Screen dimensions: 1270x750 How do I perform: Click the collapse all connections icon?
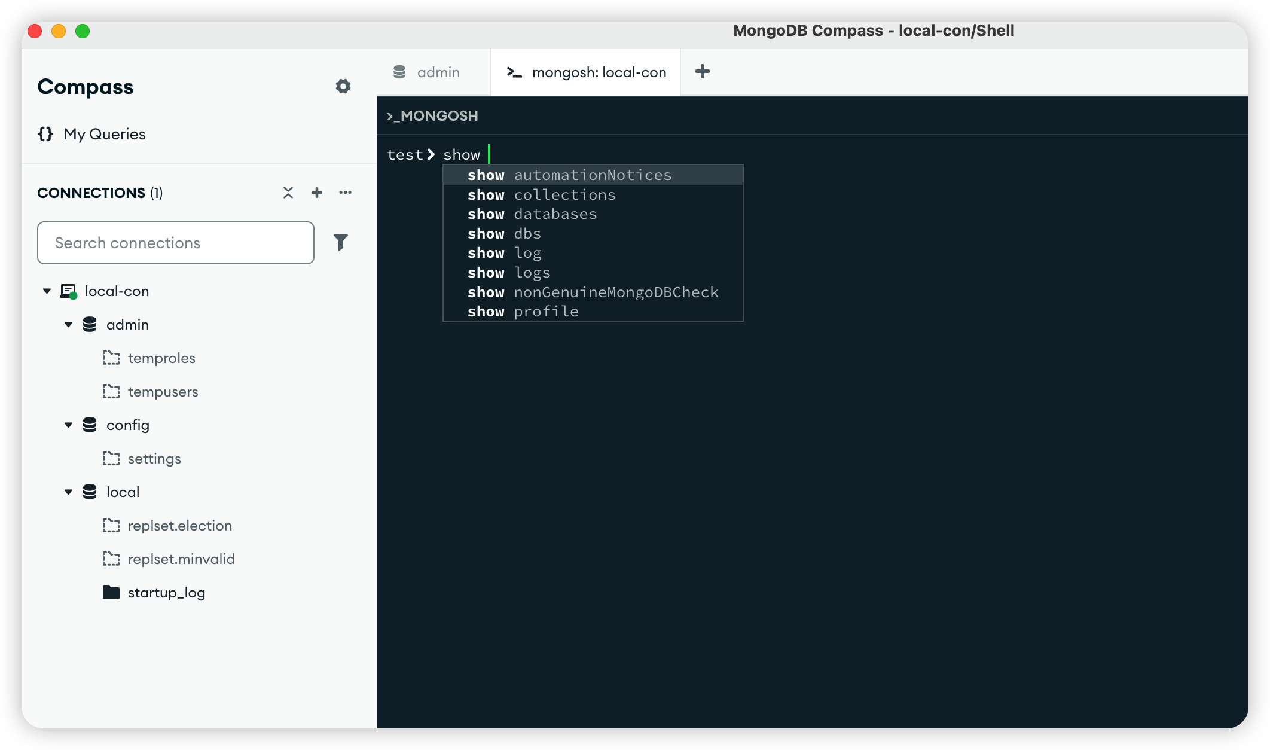pyautogui.click(x=288, y=193)
